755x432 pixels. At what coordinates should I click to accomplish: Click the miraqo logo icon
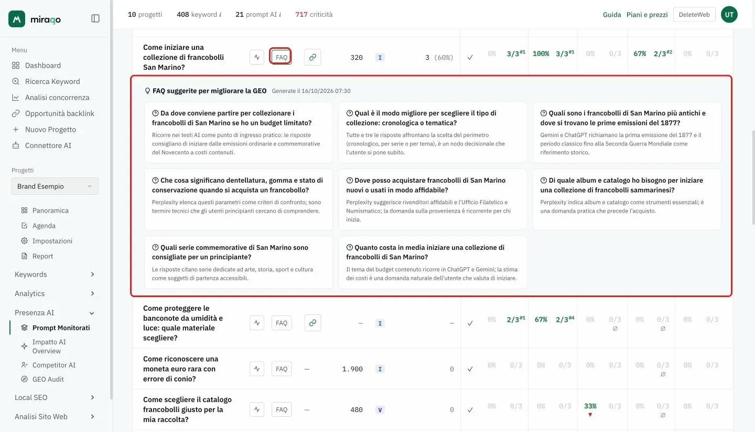pos(17,19)
